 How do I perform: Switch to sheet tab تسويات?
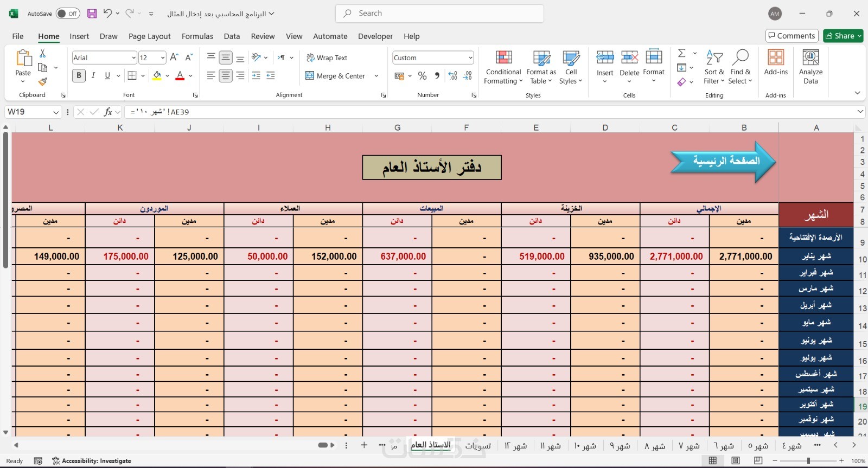point(478,446)
